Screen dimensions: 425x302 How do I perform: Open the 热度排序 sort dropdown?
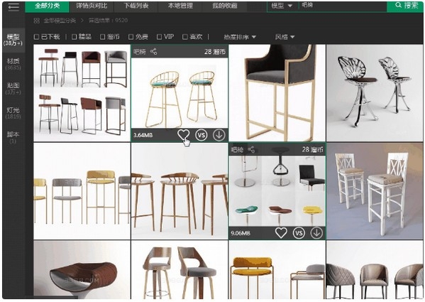coord(240,37)
